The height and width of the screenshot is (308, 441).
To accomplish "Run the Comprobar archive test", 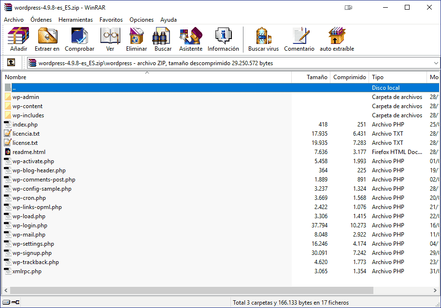I will 79,40.
